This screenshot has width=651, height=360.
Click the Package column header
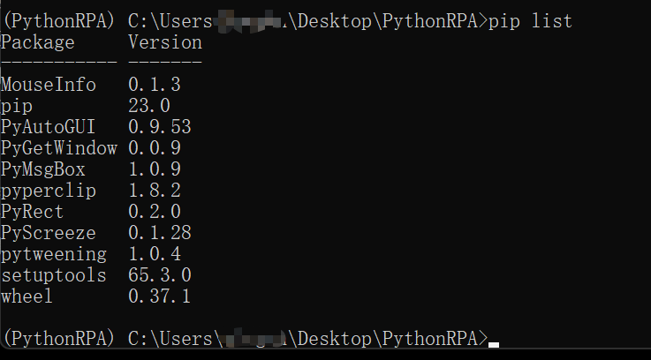[38, 42]
